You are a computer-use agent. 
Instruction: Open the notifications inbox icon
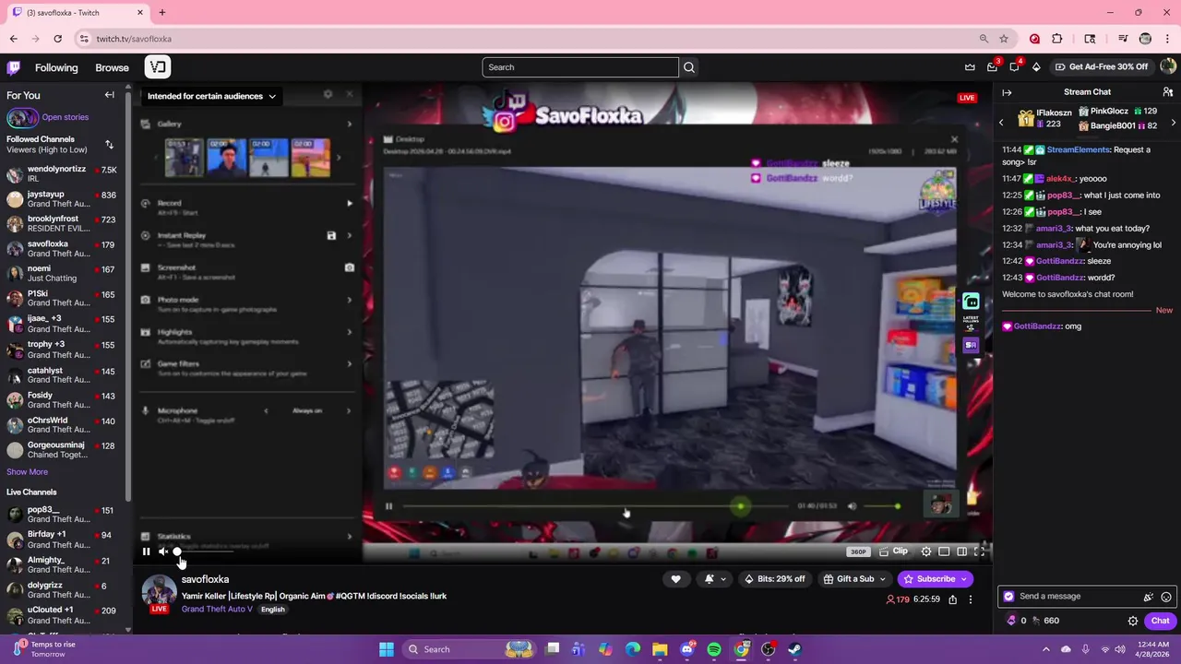[992, 67]
